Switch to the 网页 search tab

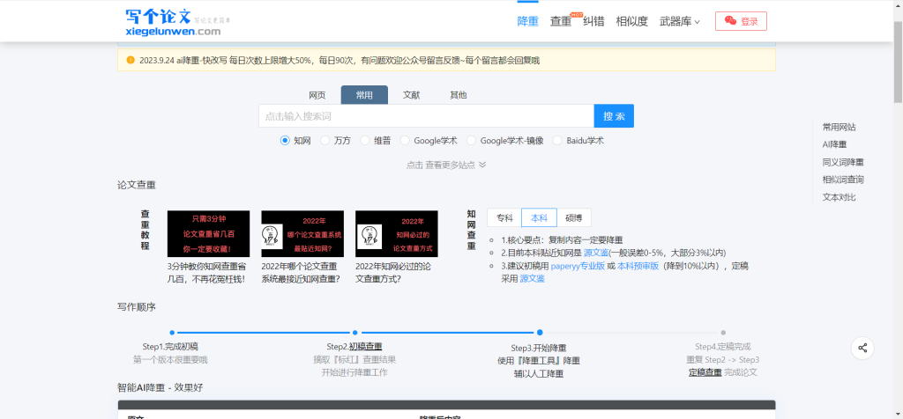(x=317, y=95)
